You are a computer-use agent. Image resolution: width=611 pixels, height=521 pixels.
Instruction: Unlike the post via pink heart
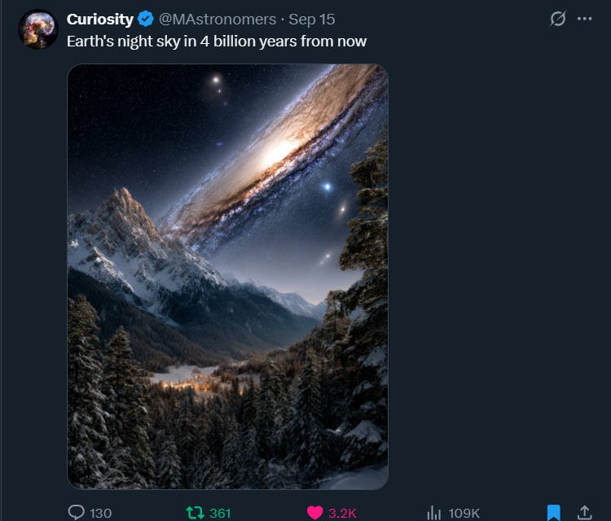(314, 512)
